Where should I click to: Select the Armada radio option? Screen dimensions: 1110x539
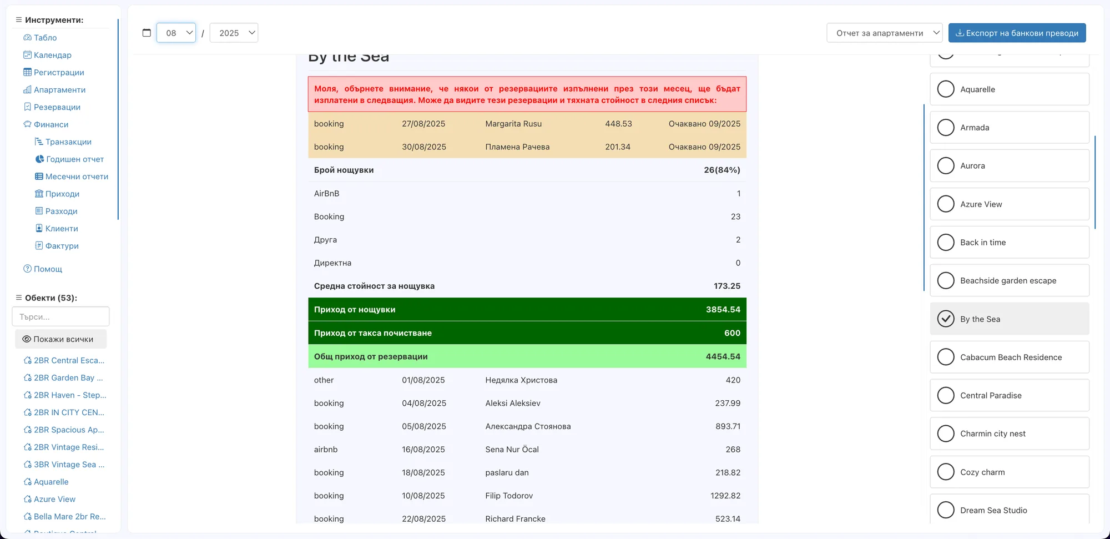click(x=946, y=127)
